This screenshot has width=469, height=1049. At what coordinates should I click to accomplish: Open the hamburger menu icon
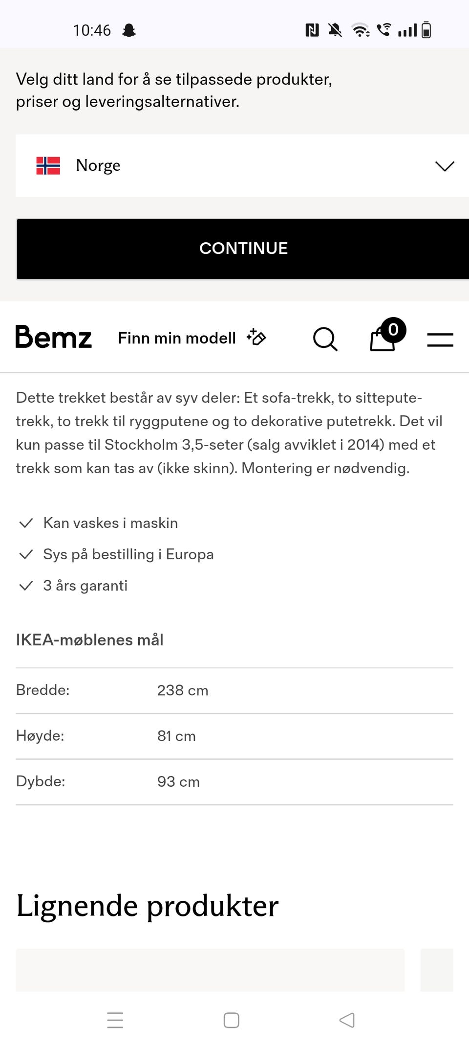(440, 340)
